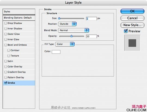147x112 pixels.
Task: Select the Satin label
Action: (10, 61)
